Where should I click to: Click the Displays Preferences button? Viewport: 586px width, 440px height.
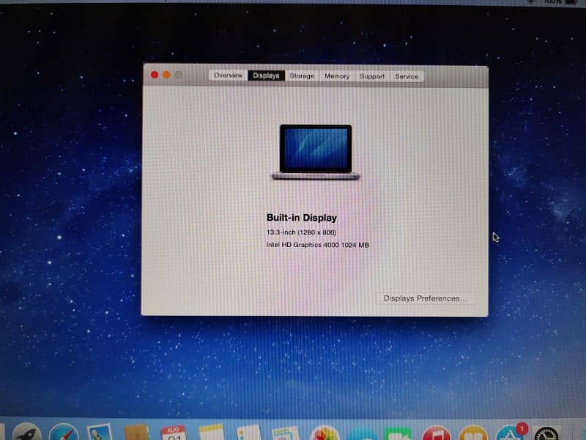click(x=425, y=298)
